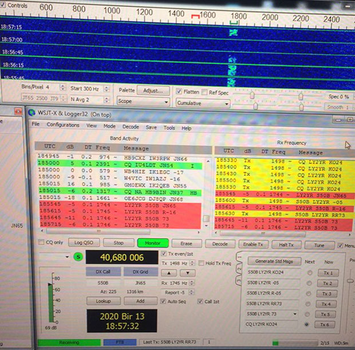Click the Pwr slider on the right edge
Image resolution: width=355 pixels, height=350 pixels.
point(350,281)
